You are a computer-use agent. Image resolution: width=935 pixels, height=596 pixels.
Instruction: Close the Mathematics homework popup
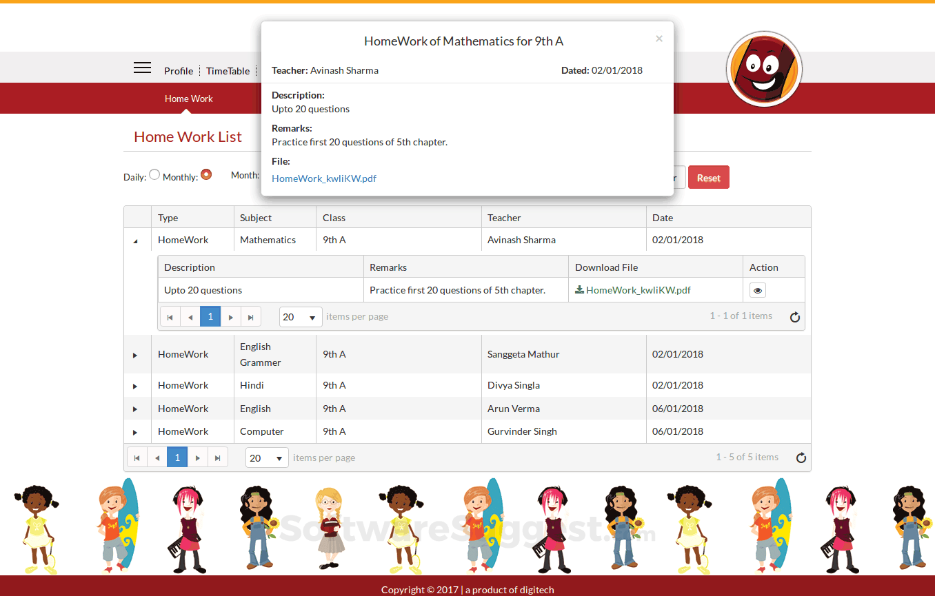coord(658,39)
